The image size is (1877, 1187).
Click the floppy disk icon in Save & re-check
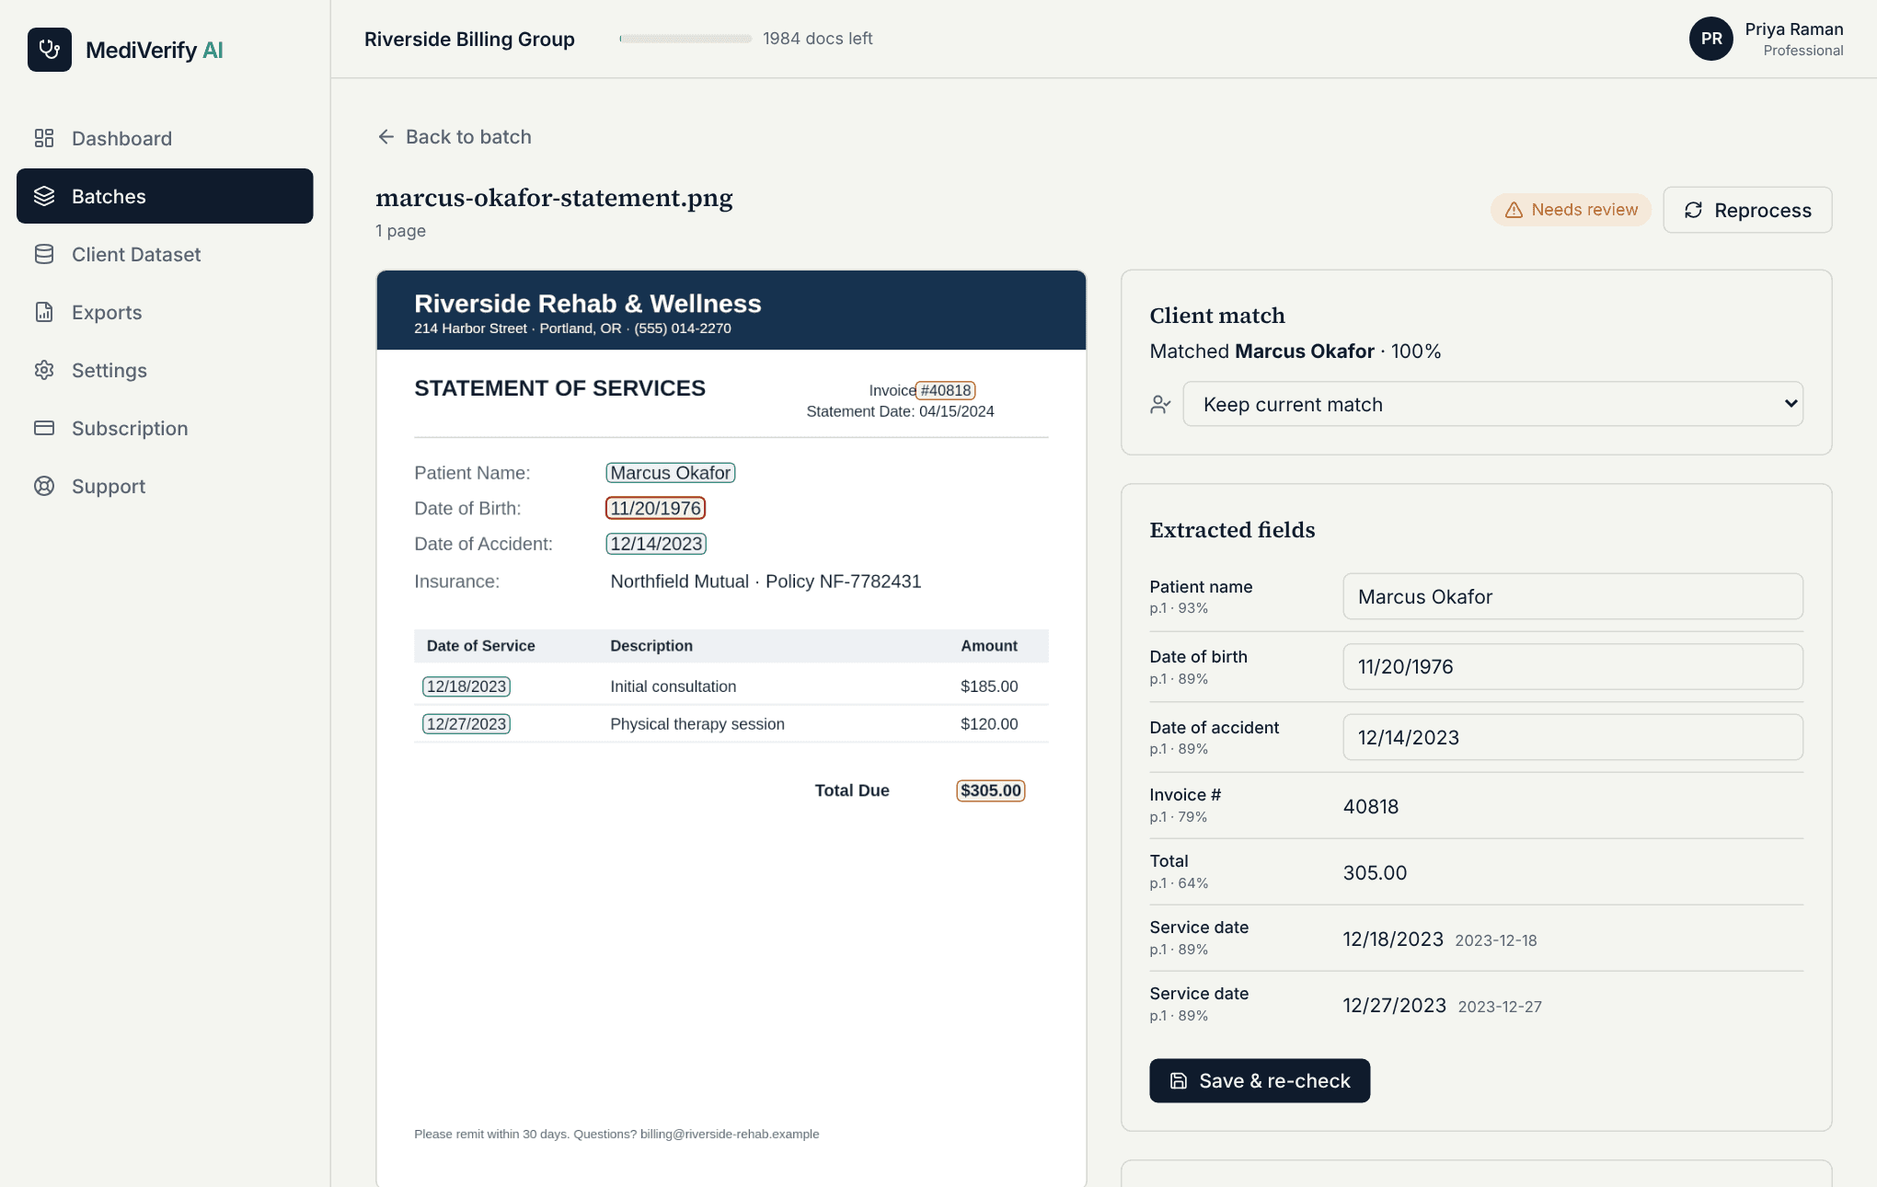click(1178, 1080)
